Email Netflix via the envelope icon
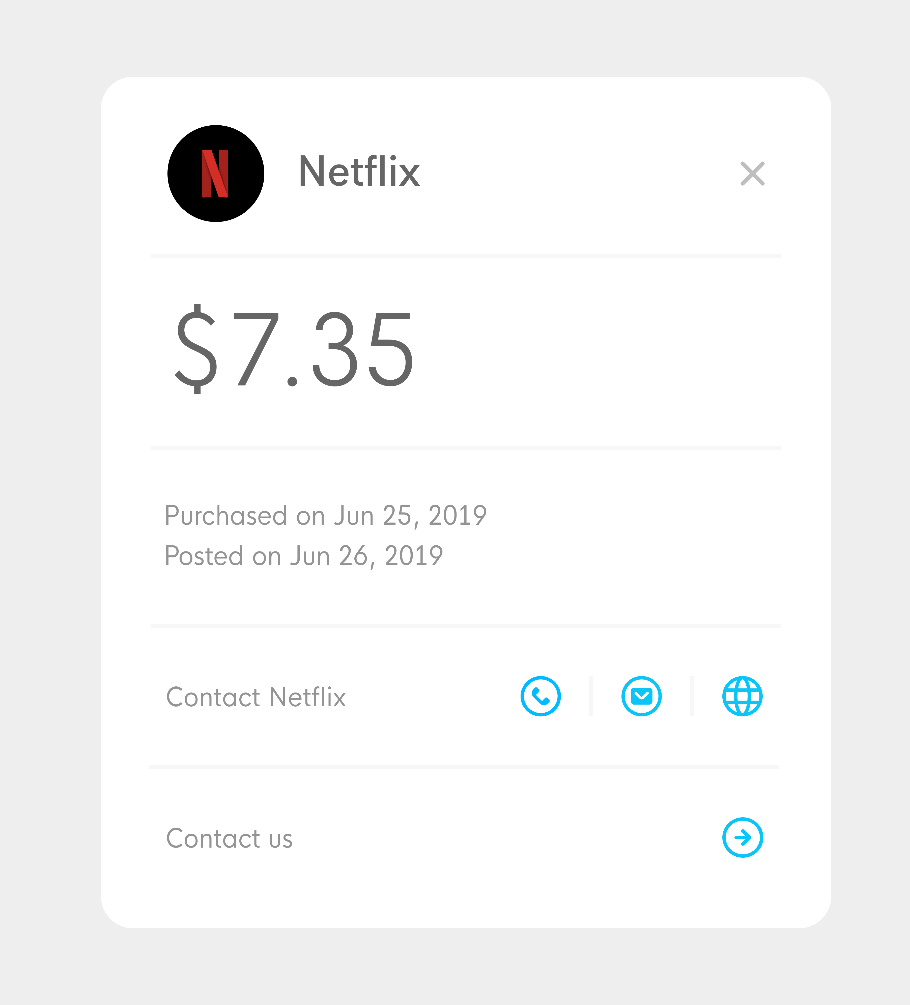Viewport: 910px width, 1005px height. [x=641, y=696]
